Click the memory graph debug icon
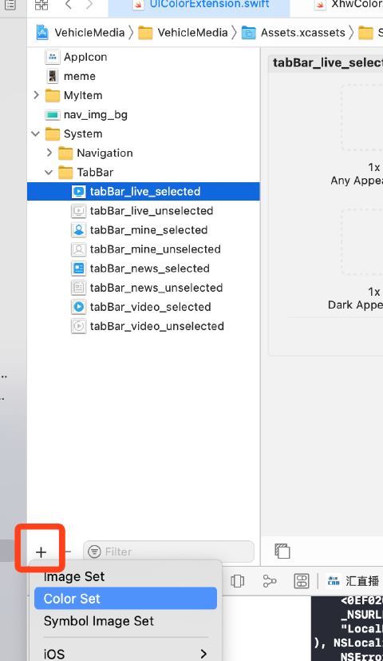The width and height of the screenshot is (383, 661). point(270,581)
